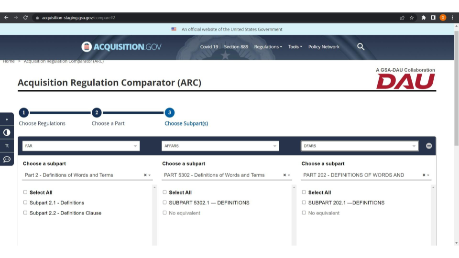Open the feedback chat bubble icon
459x258 pixels.
[x=7, y=159]
